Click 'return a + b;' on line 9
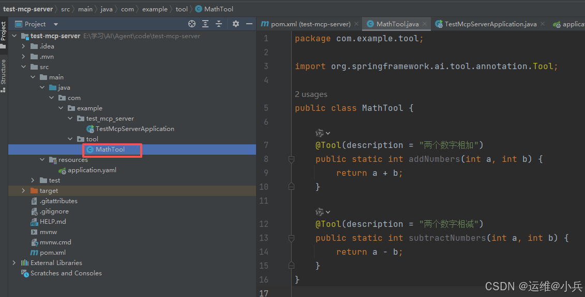 pos(369,173)
